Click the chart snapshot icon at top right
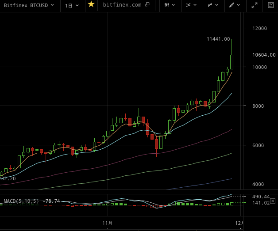This screenshot has width=278, height=231. [271, 5]
